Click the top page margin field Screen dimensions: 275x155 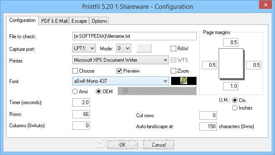[x=231, y=42]
